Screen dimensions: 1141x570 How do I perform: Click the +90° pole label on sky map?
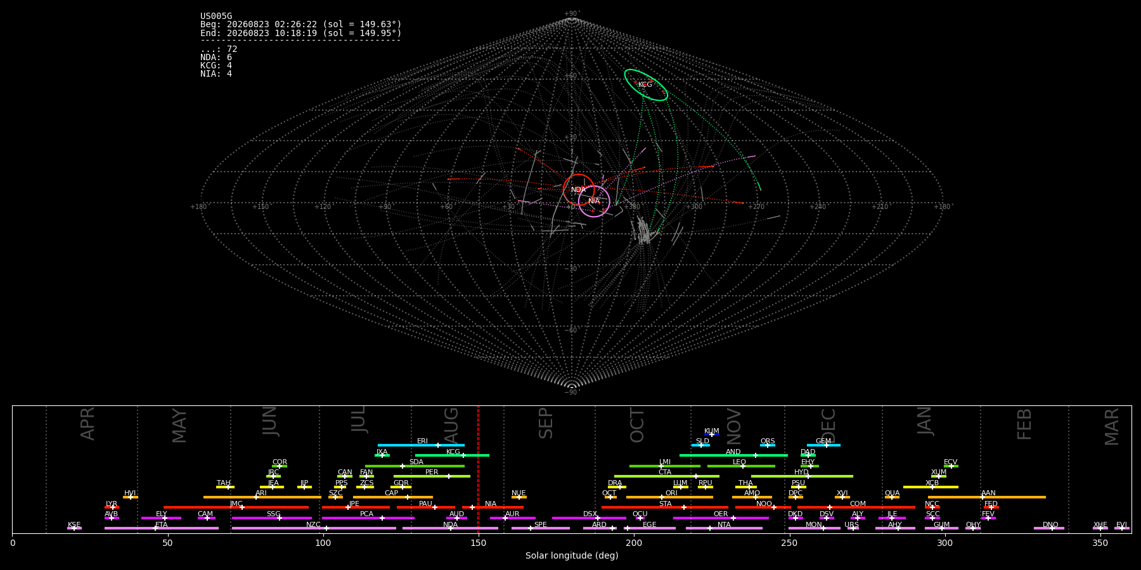(572, 14)
